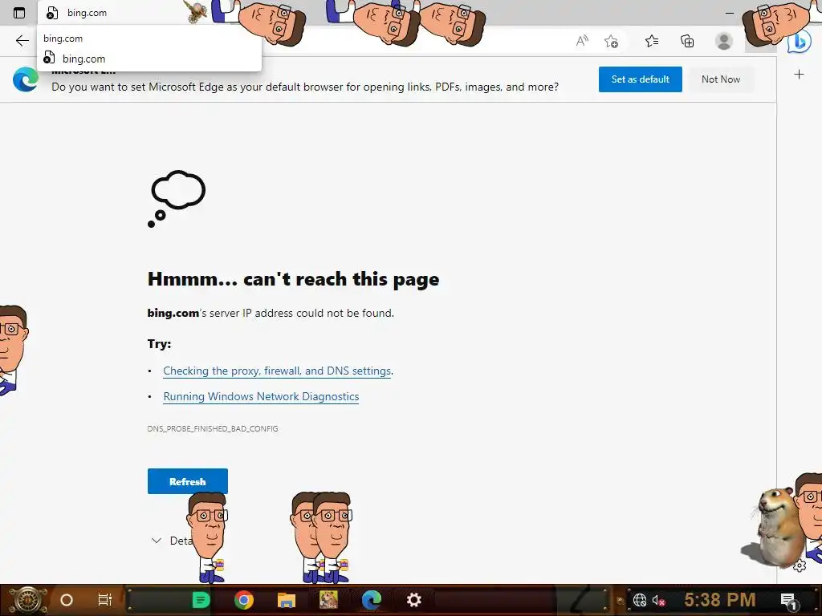Open the hamster app icon on taskbar
The width and height of the screenshot is (822, 616).
pos(328,600)
